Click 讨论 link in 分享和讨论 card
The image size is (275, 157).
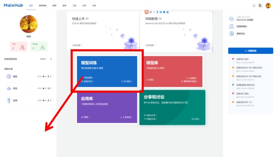click(196, 119)
